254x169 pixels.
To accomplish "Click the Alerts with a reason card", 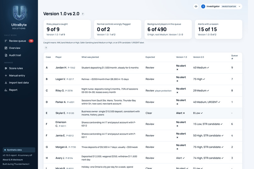I will pos(218,30).
